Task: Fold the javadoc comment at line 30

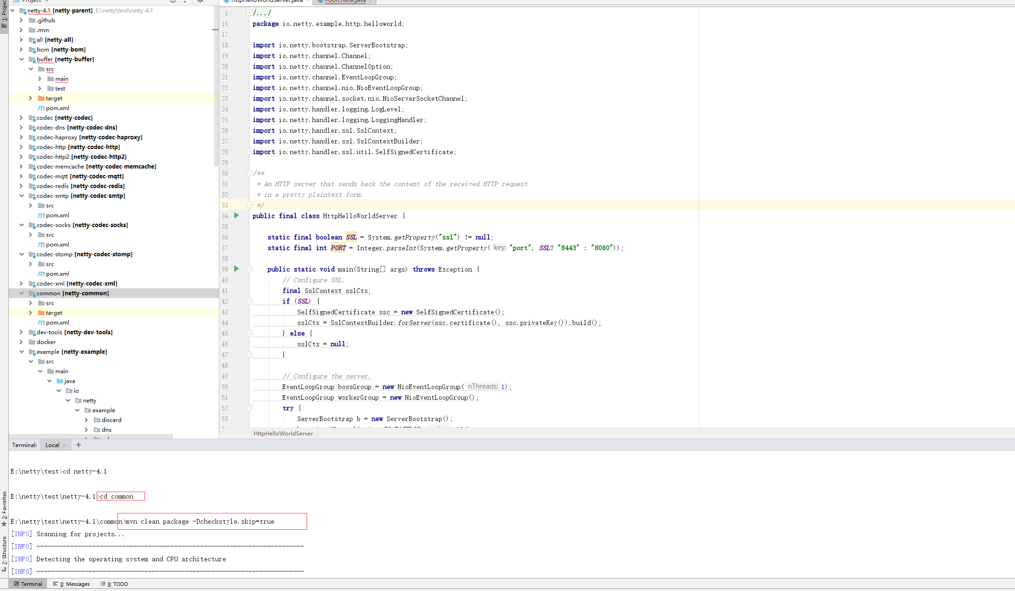Action: 249,173
